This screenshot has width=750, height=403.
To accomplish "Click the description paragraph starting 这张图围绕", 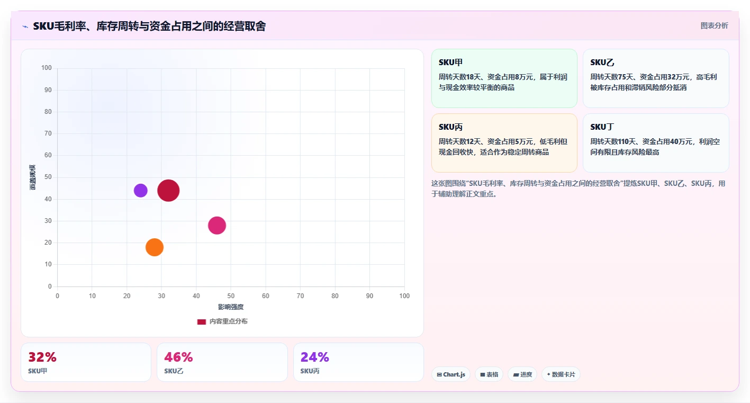I will 578,189.
